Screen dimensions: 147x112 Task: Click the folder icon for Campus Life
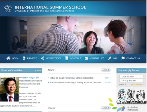pos(86,58)
